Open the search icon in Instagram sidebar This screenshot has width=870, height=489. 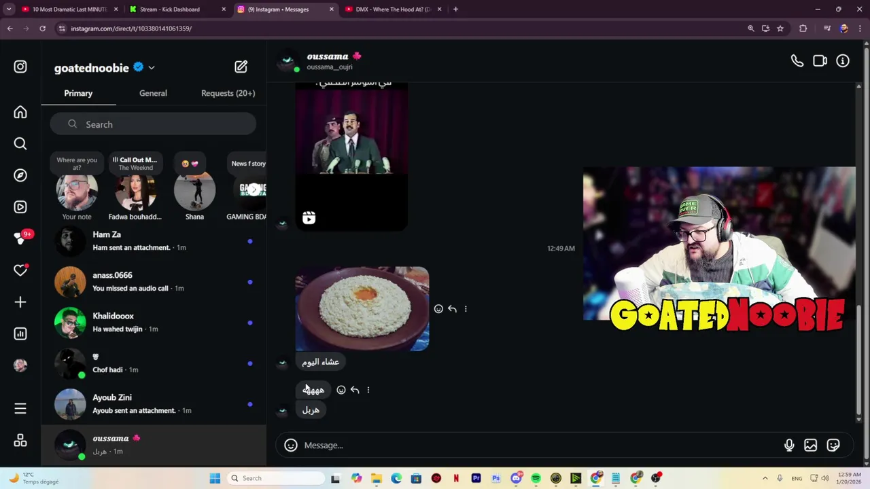[20, 143]
